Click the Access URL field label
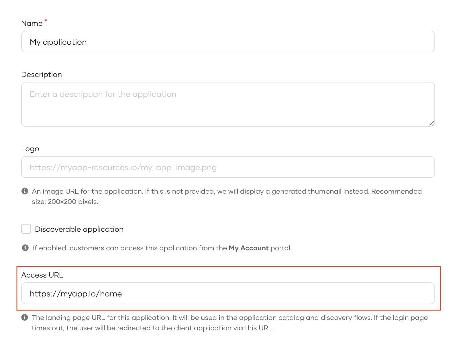The width and height of the screenshot is (455, 350). pos(42,275)
